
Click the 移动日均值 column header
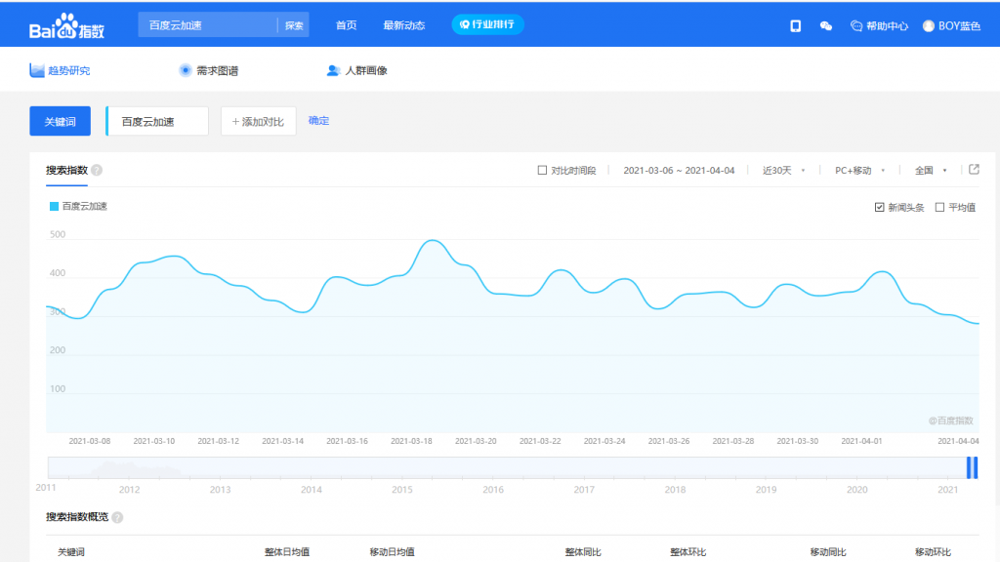pos(393,552)
